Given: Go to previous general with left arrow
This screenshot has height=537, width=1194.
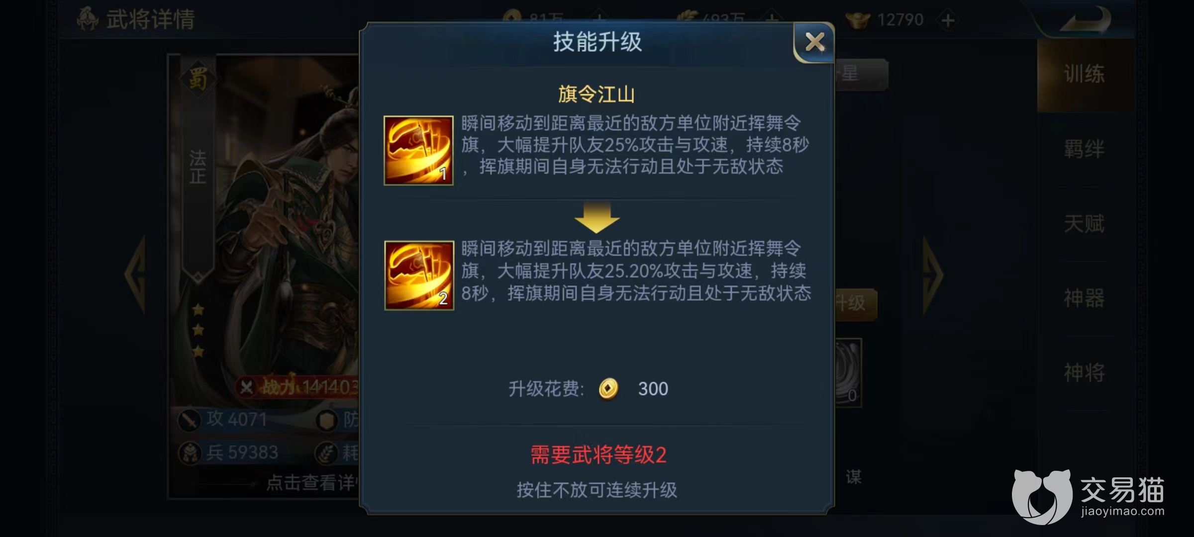Looking at the screenshot, I should coord(135,275).
